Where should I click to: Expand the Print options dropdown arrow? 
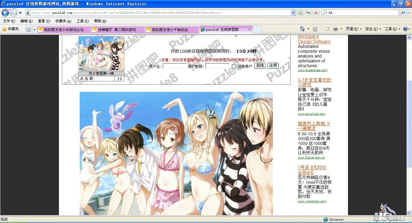[x=341, y=29]
